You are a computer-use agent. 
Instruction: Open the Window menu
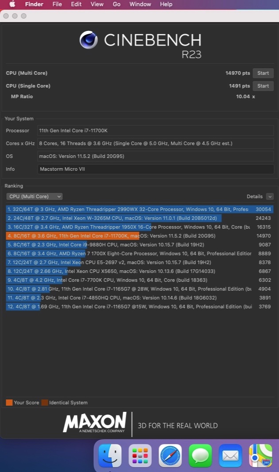(x=140, y=4)
